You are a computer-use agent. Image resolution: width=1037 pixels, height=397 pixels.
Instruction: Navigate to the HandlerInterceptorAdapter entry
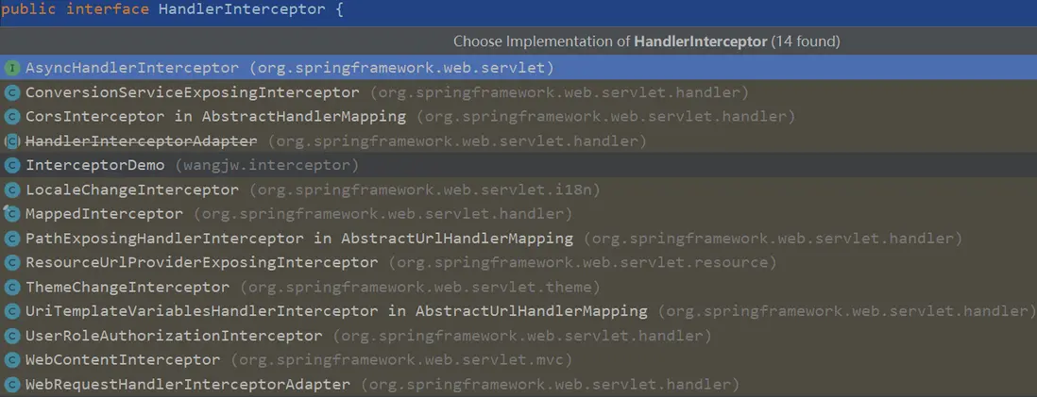[141, 141]
